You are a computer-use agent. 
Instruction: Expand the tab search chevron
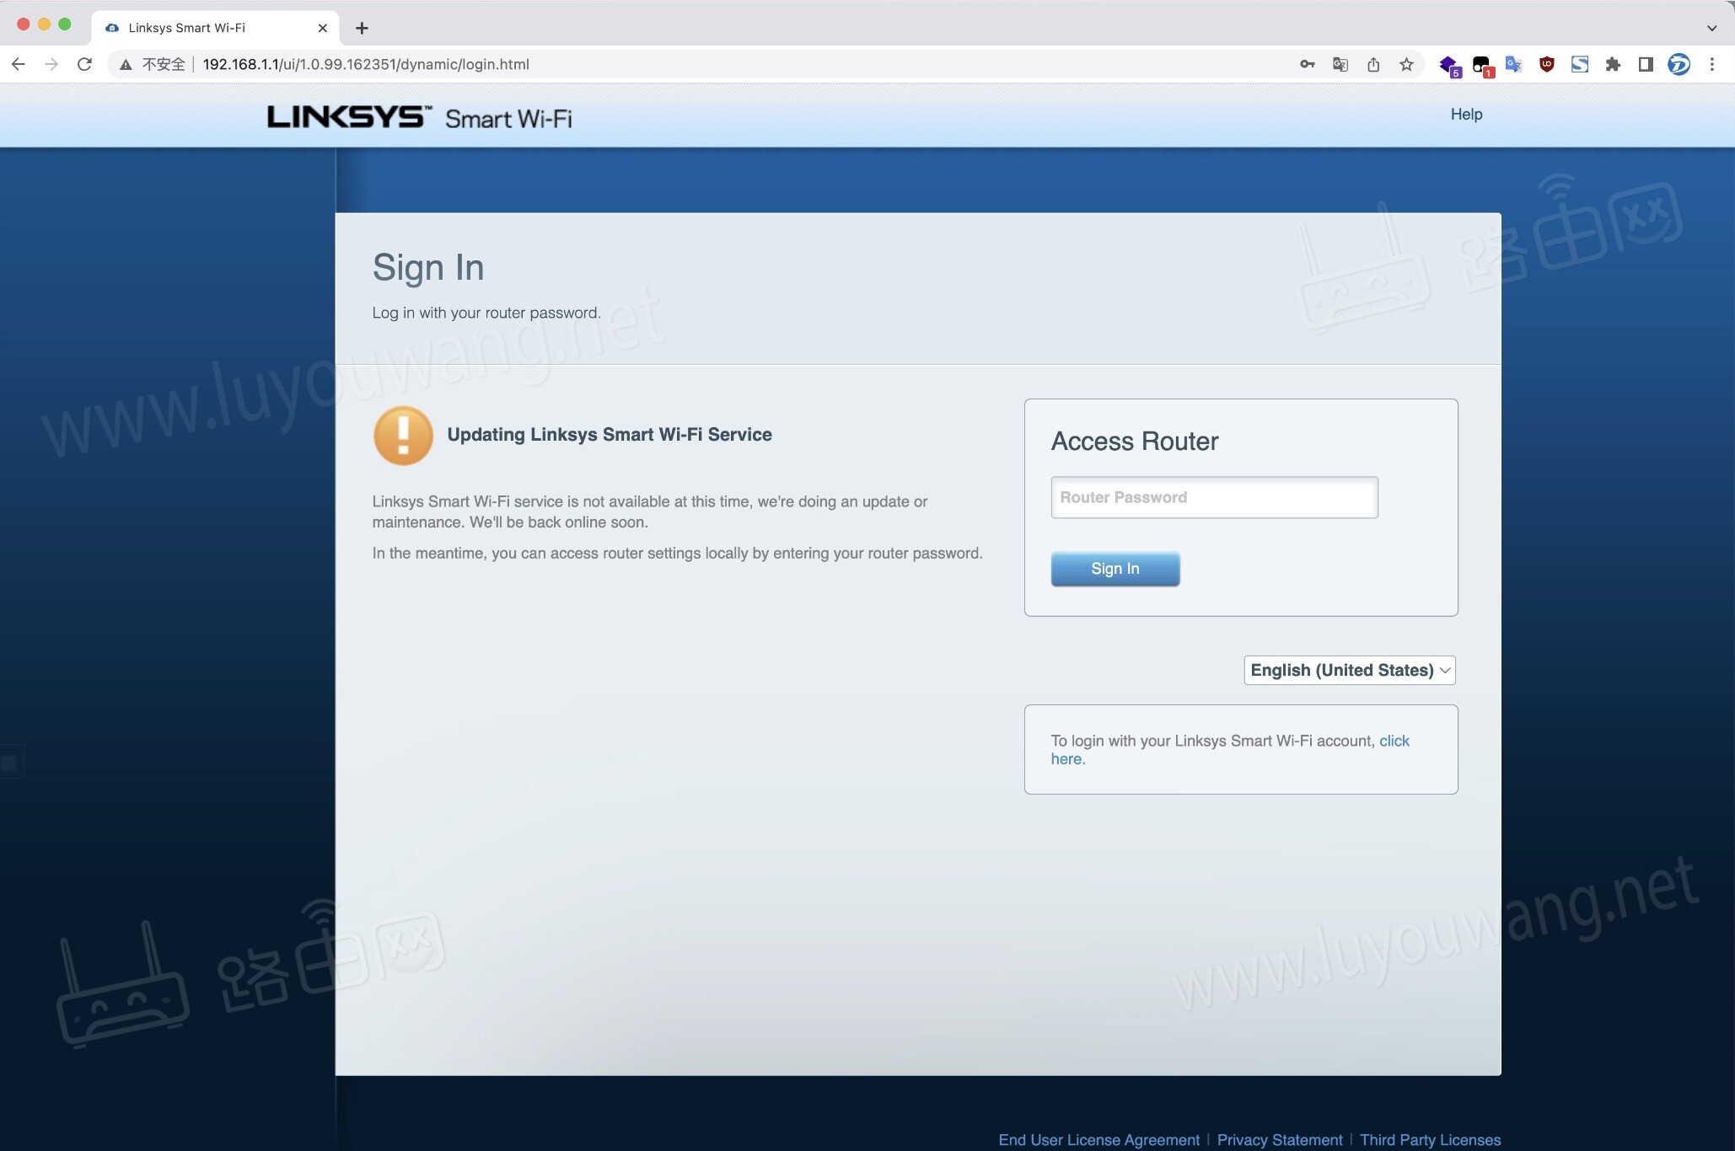click(1712, 28)
